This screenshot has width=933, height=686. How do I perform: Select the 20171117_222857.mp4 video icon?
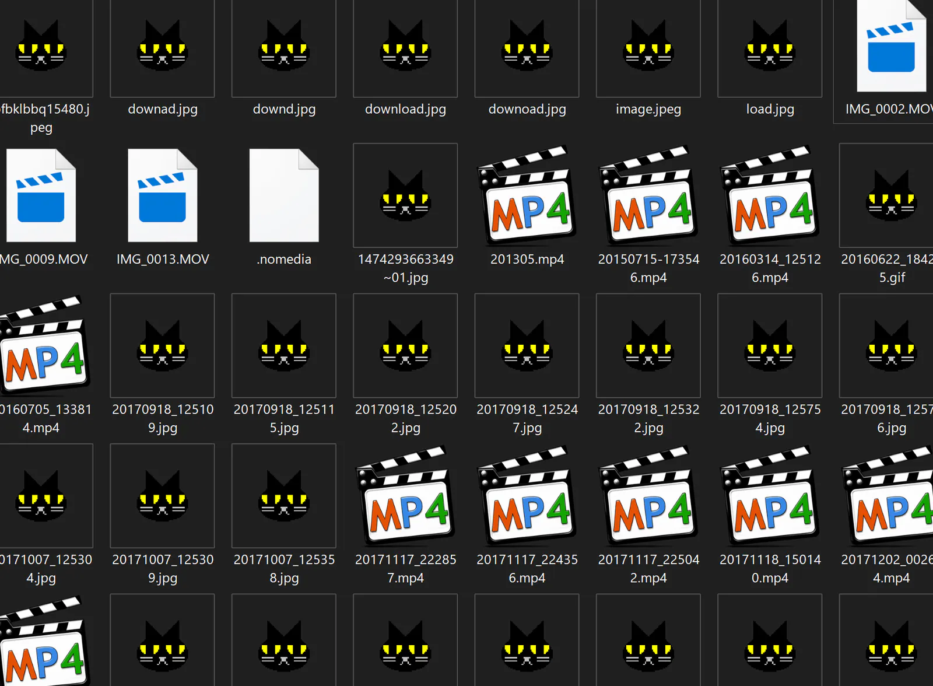[x=405, y=496]
